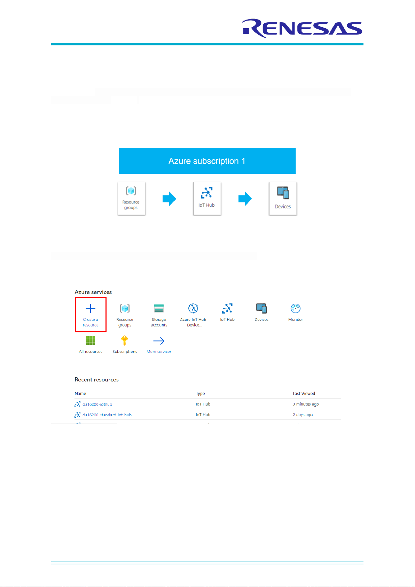
Task: Open the da16200-iothub resource link
Action: pos(97,404)
